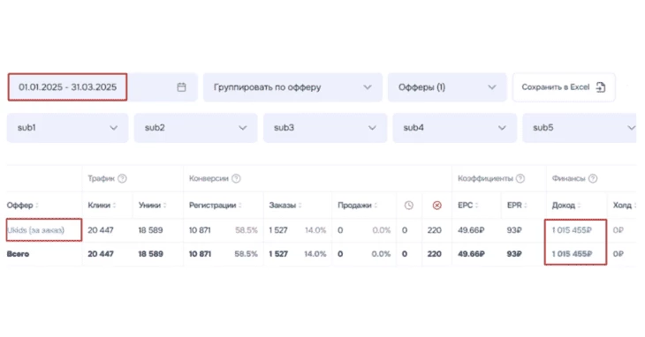
Task: Click the red cancelled column icon
Action: coord(436,206)
